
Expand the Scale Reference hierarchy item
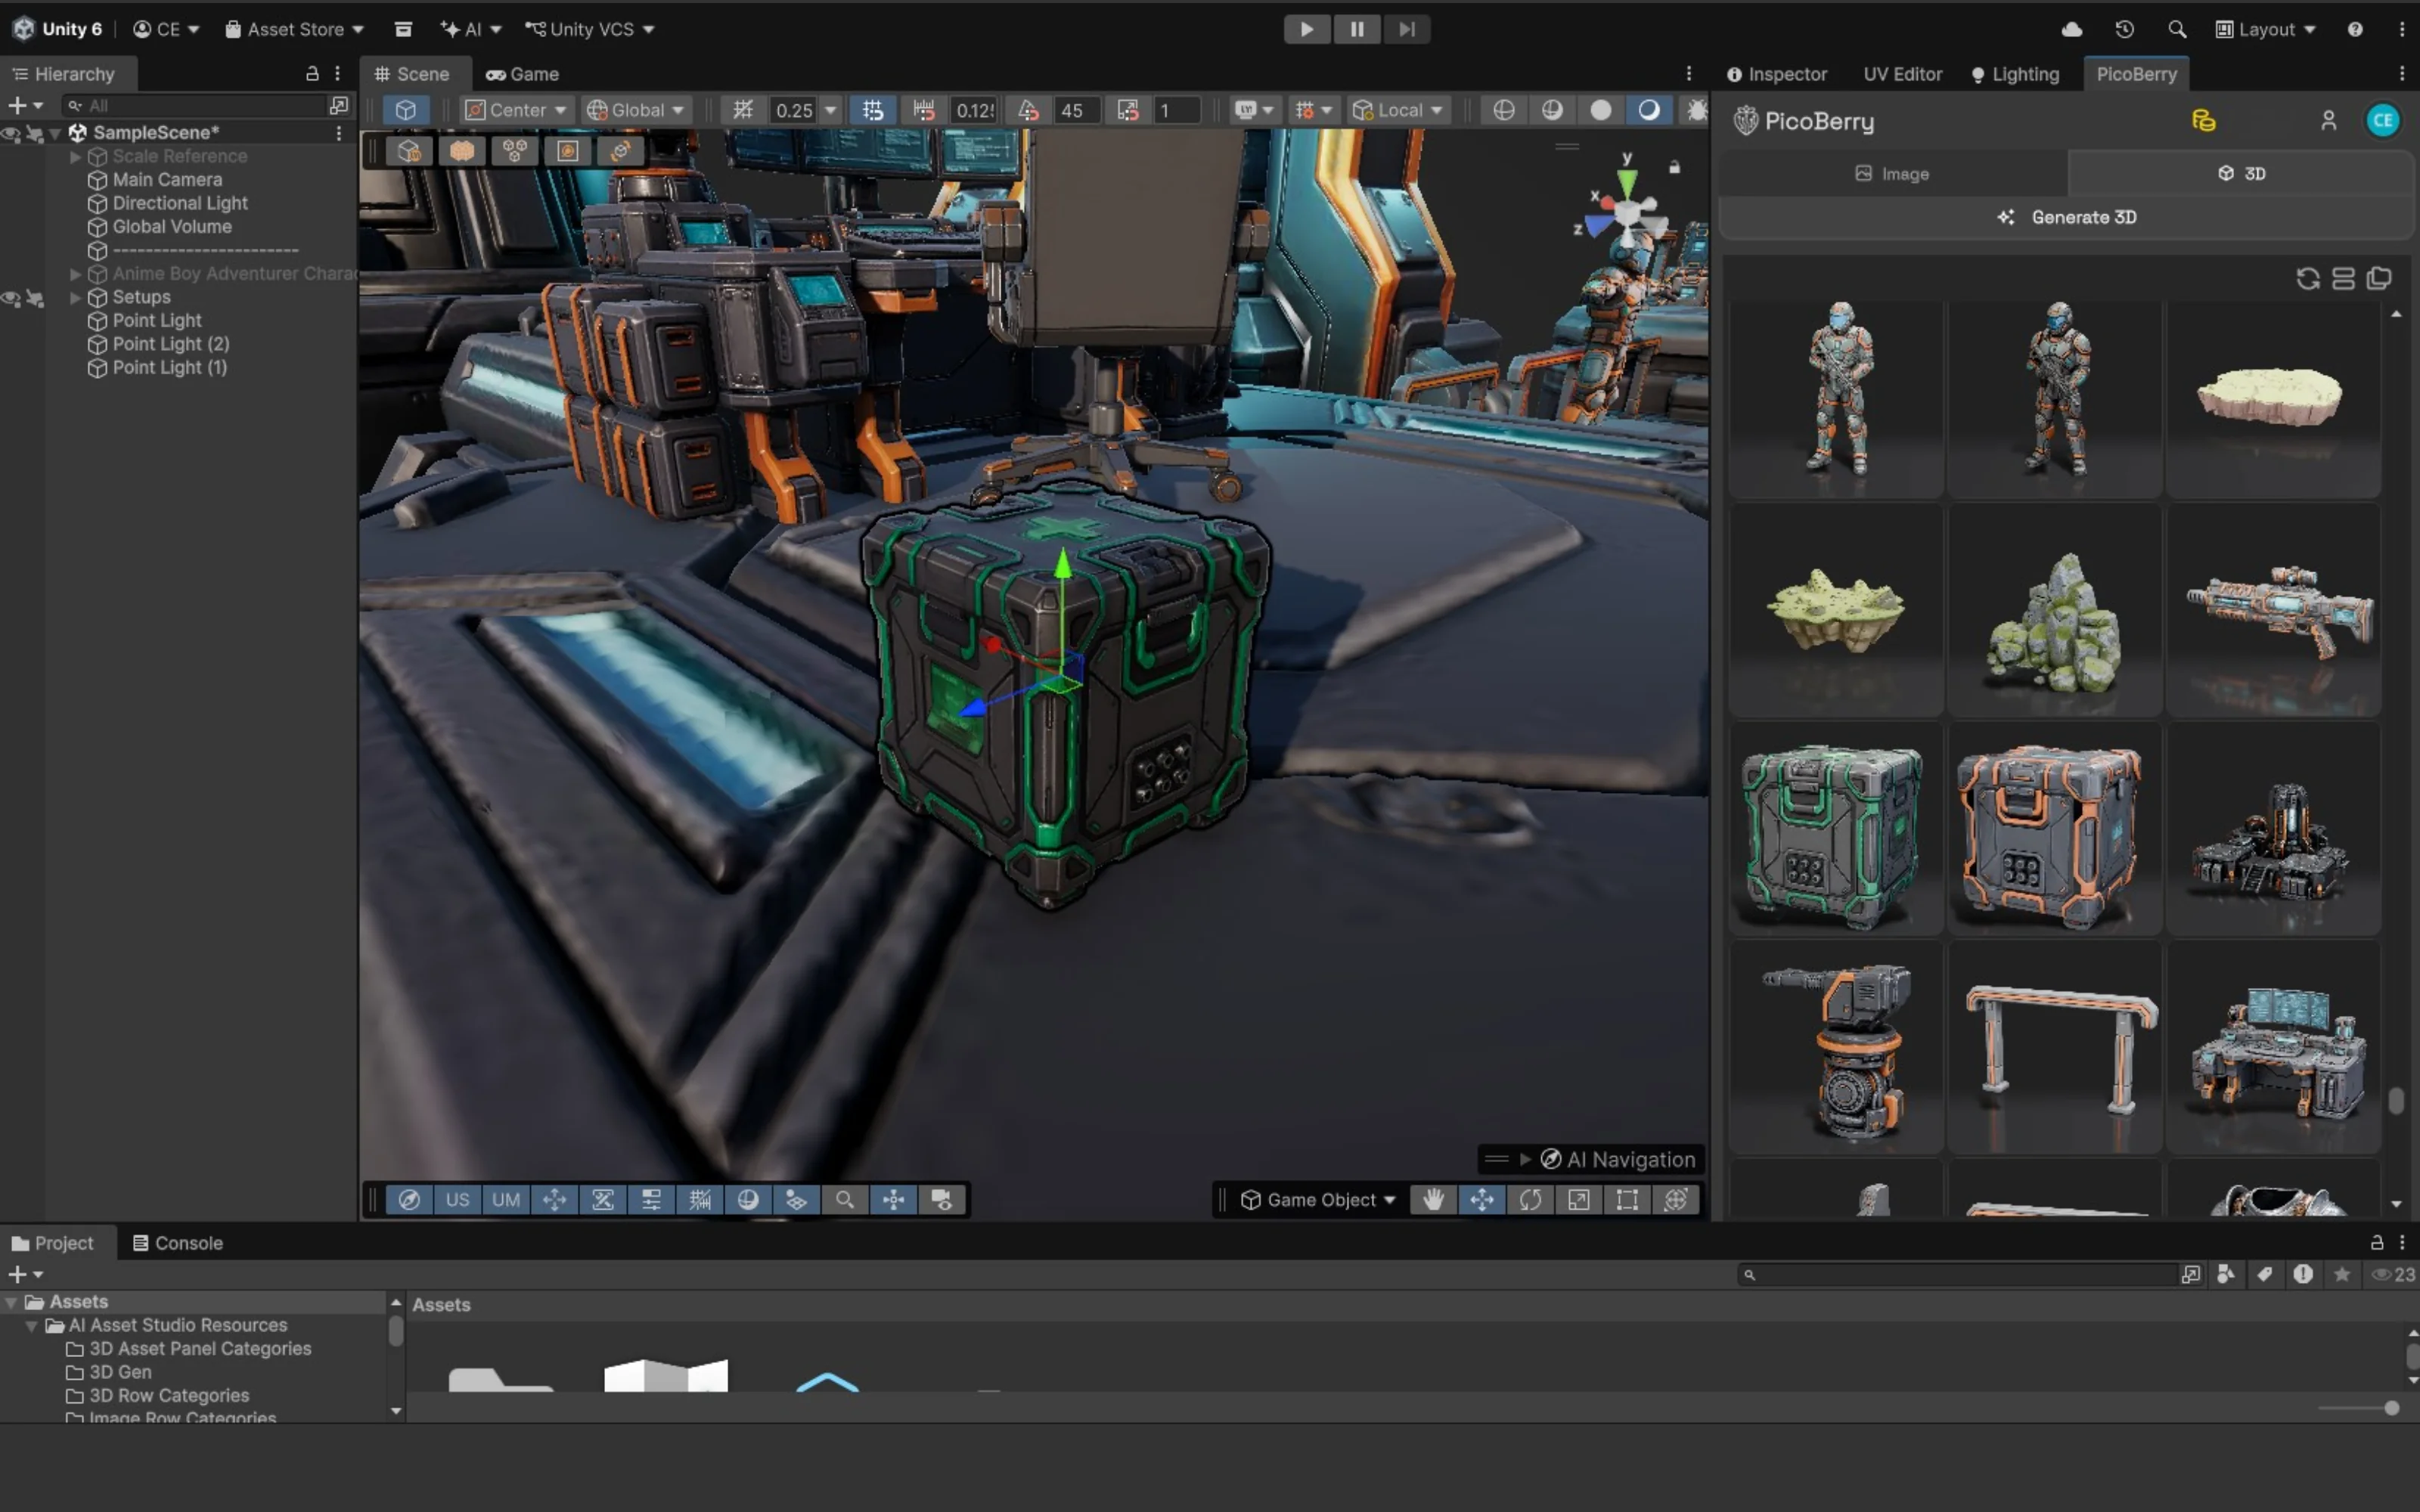[75, 156]
